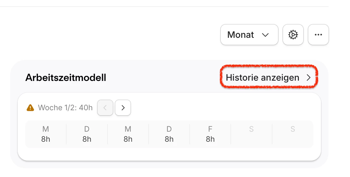Open the three-dot more options menu
Image resolution: width=350 pixels, height=177 pixels.
318,35
